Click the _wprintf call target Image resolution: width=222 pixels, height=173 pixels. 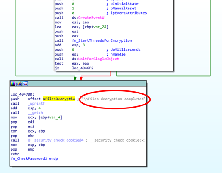36,103
